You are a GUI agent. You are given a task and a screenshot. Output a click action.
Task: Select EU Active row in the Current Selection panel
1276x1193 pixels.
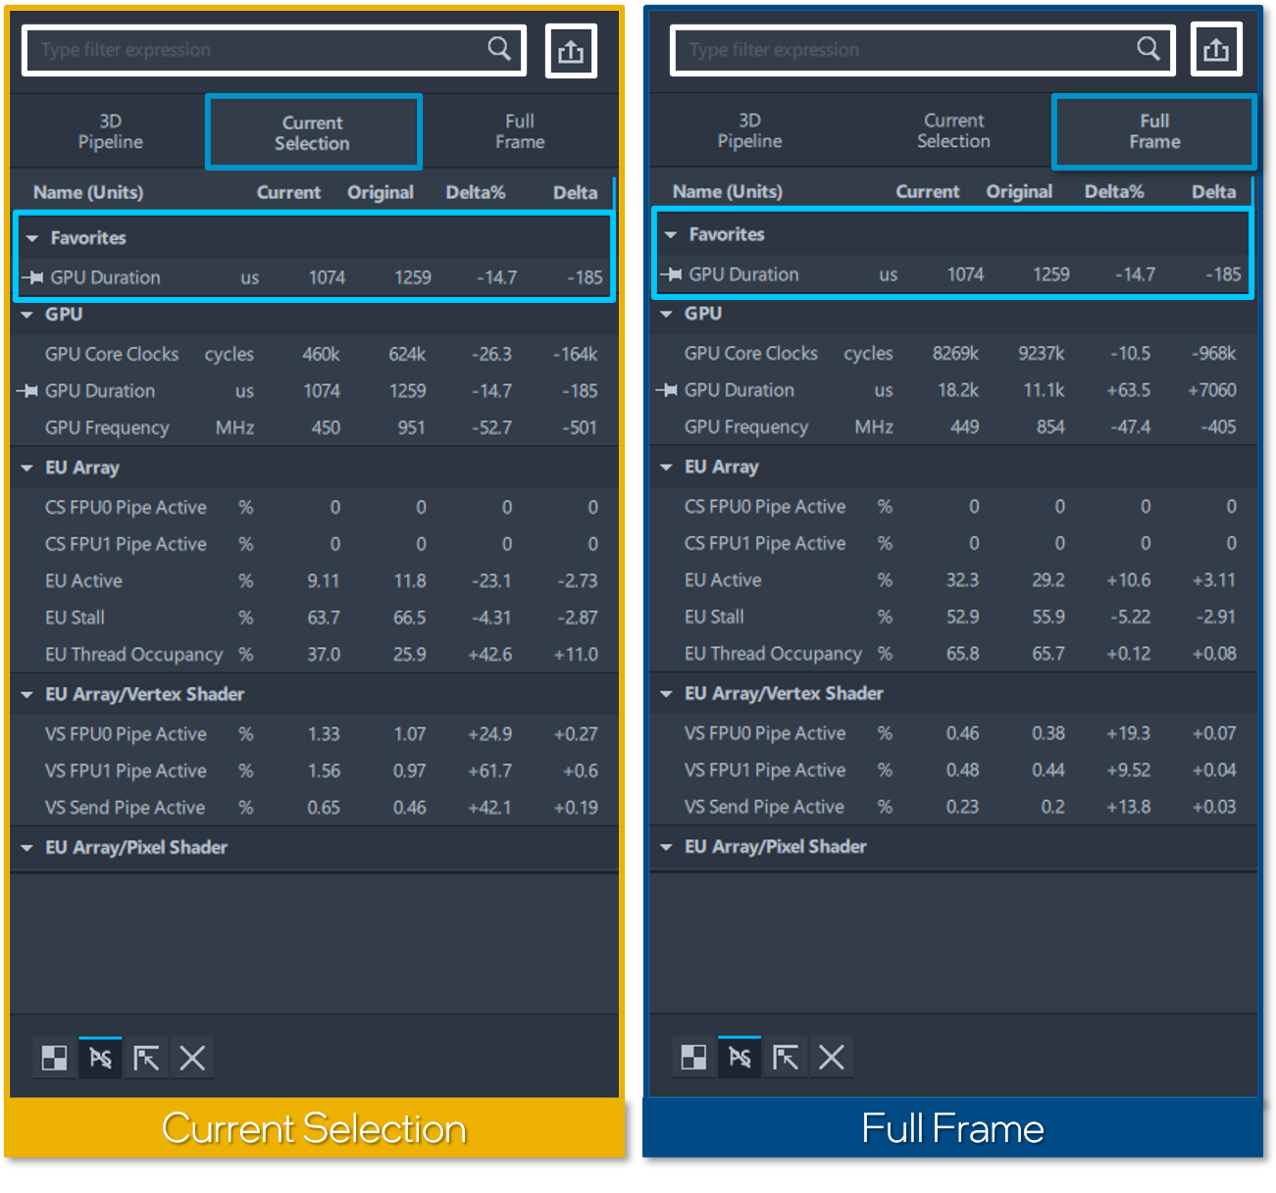point(314,581)
